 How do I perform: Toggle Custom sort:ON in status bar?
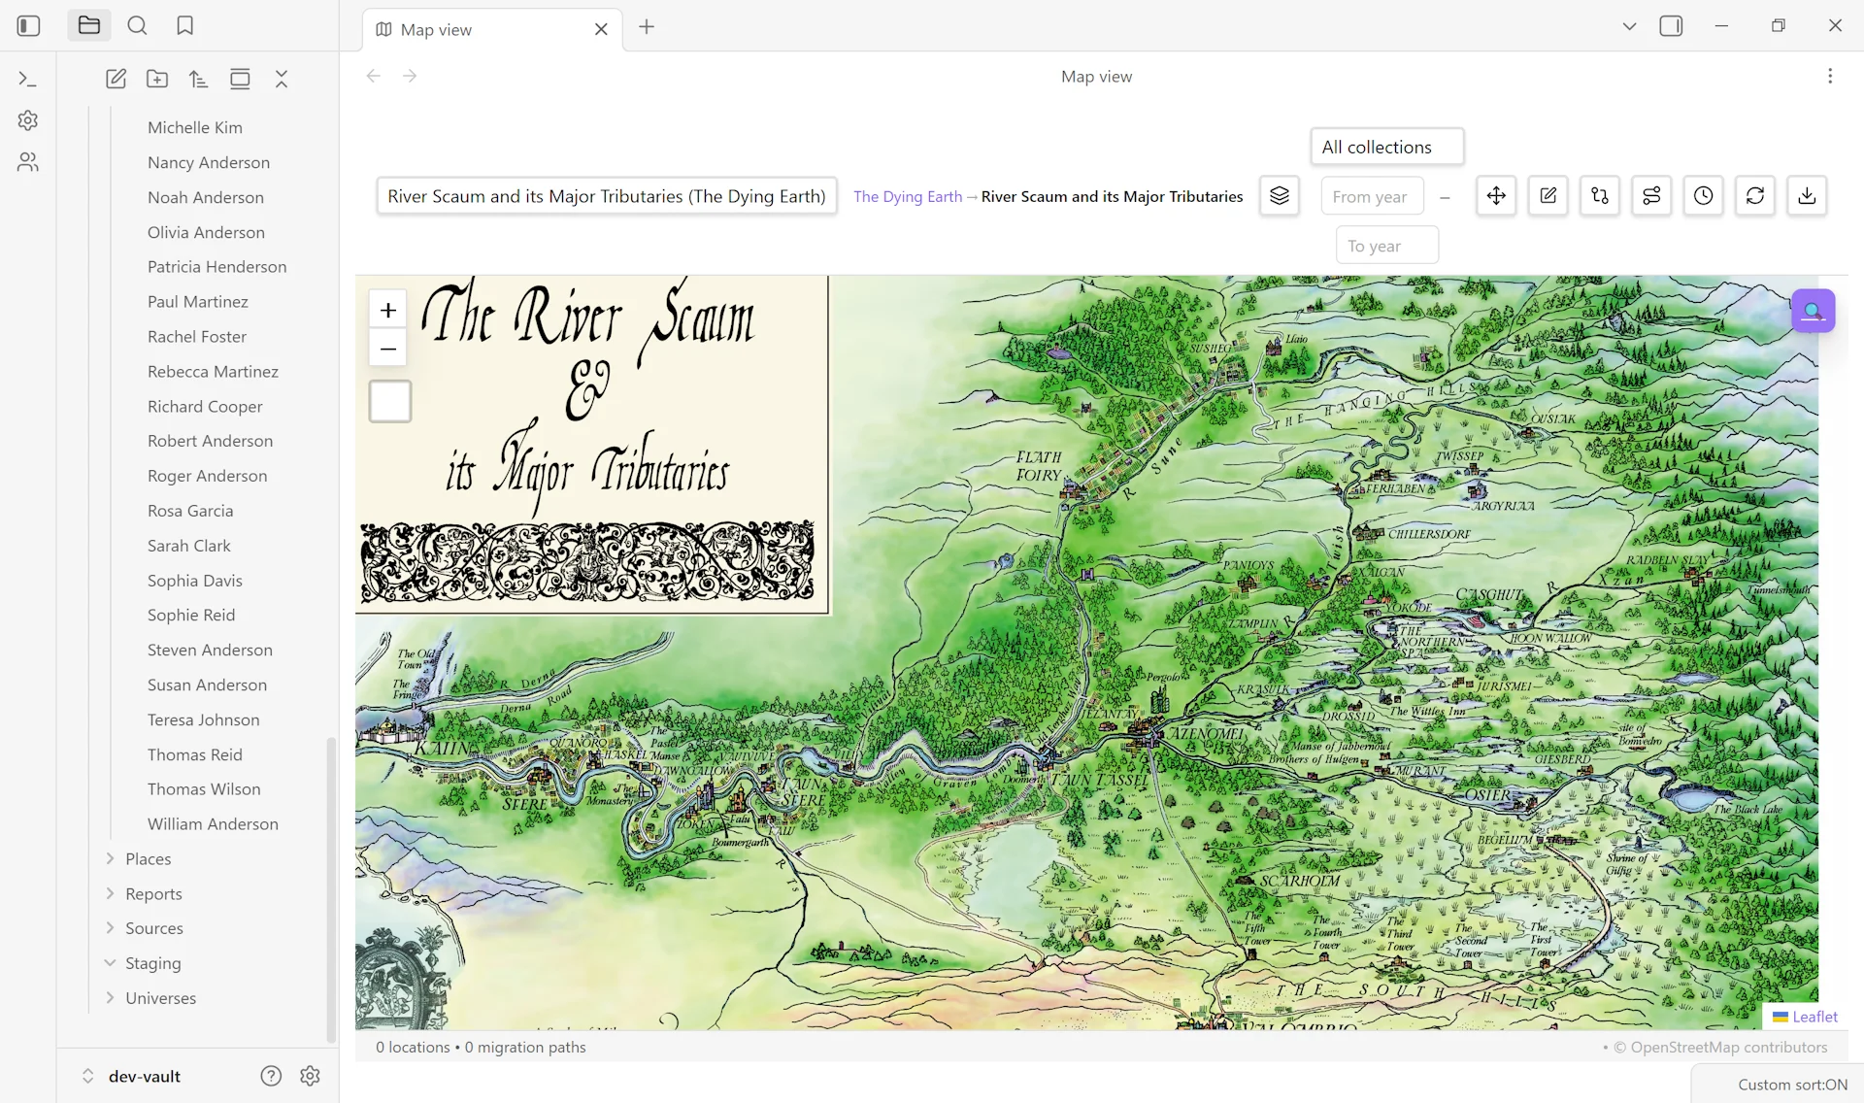click(x=1792, y=1085)
